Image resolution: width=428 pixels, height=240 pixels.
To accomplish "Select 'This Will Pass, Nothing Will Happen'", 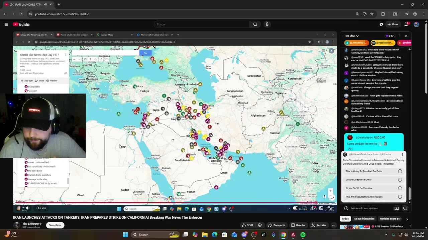I will coord(373,197).
